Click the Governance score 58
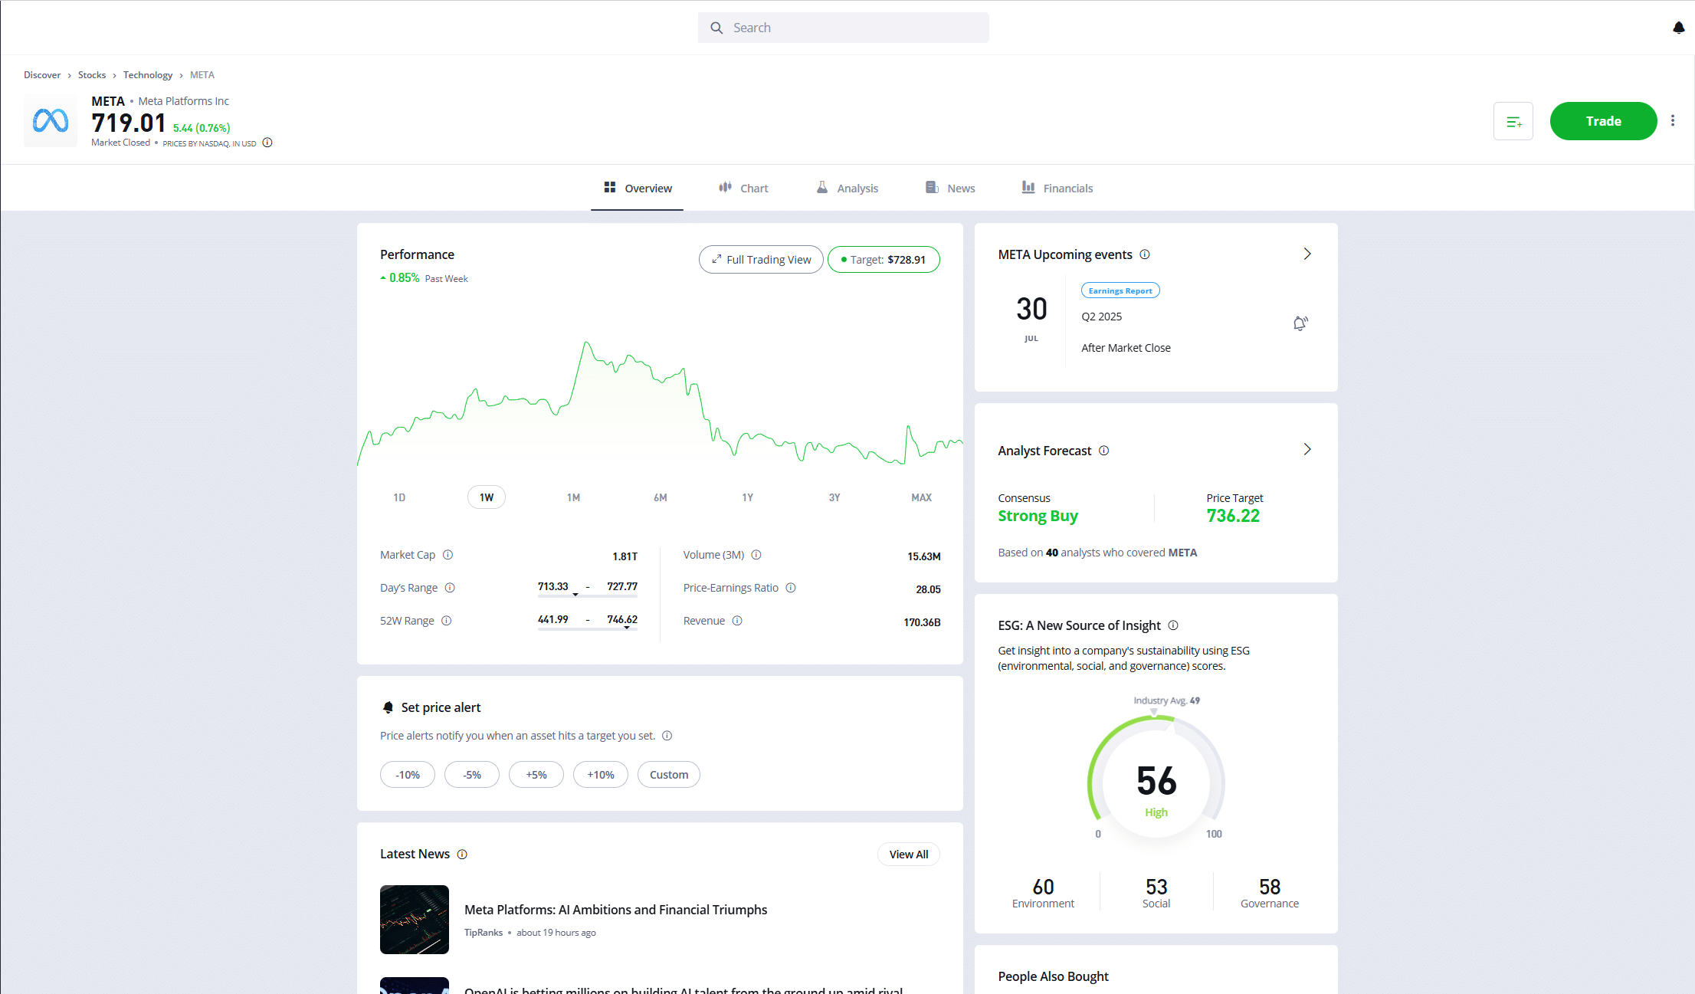This screenshot has width=1695, height=994. tap(1270, 887)
